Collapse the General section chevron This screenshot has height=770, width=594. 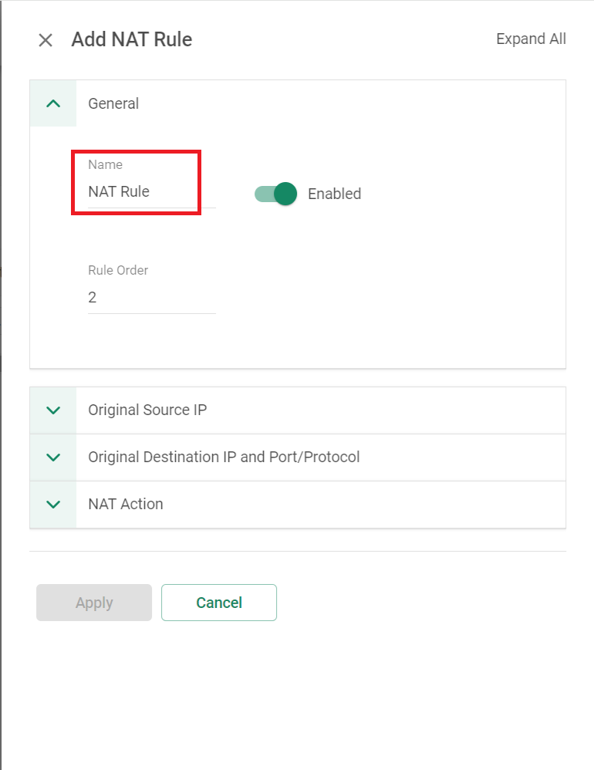pyautogui.click(x=53, y=103)
